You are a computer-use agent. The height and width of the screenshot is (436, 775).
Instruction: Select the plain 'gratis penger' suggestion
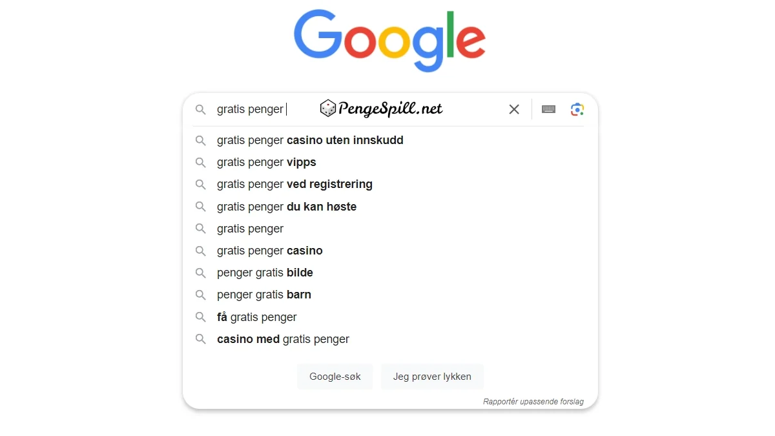click(x=251, y=229)
